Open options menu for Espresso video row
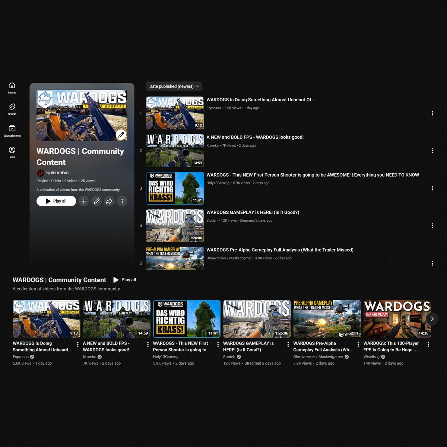 pos(432,113)
